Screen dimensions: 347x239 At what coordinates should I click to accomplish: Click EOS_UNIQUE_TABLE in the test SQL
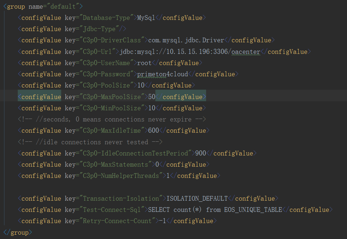click(x=253, y=210)
